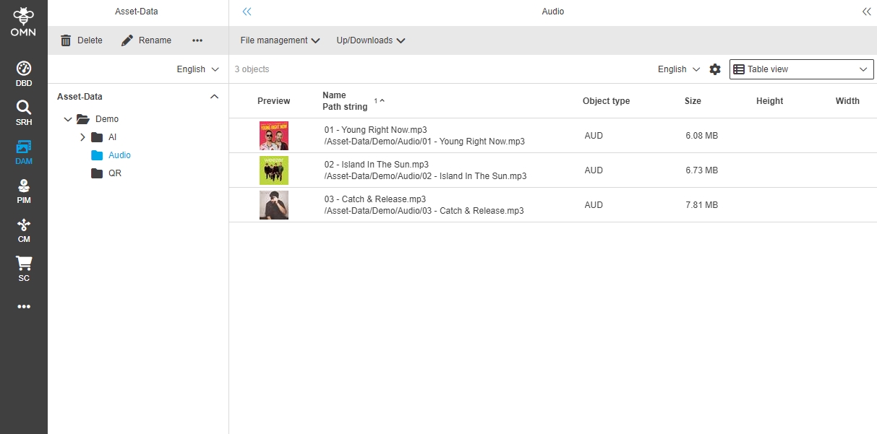Expand the AI folder node
Image resolution: width=877 pixels, height=434 pixels.
tap(82, 136)
